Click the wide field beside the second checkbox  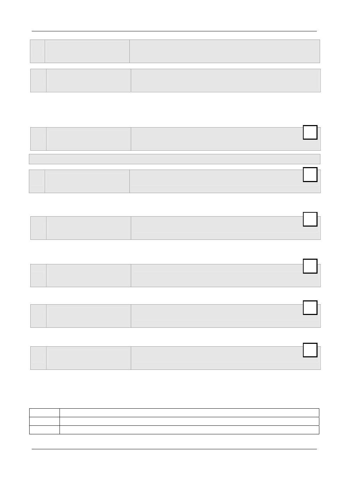[x=225, y=181]
